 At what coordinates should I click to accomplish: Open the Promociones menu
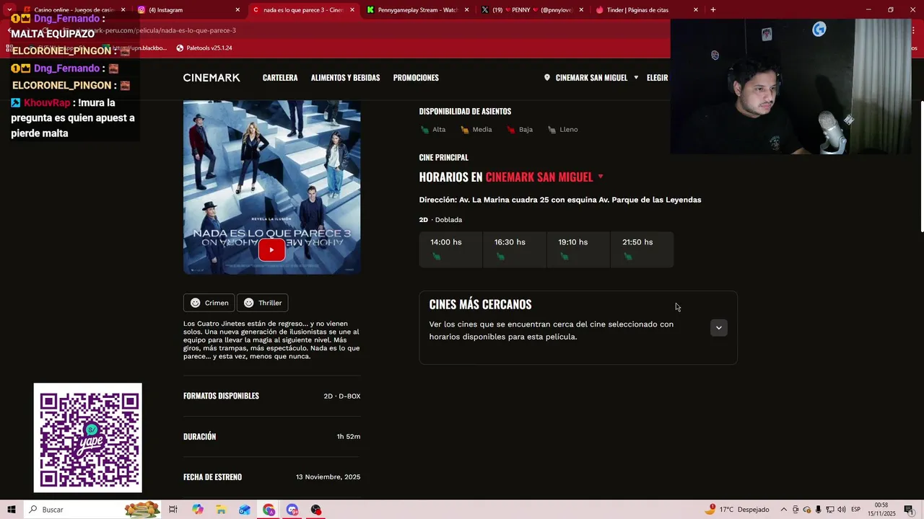click(x=416, y=78)
